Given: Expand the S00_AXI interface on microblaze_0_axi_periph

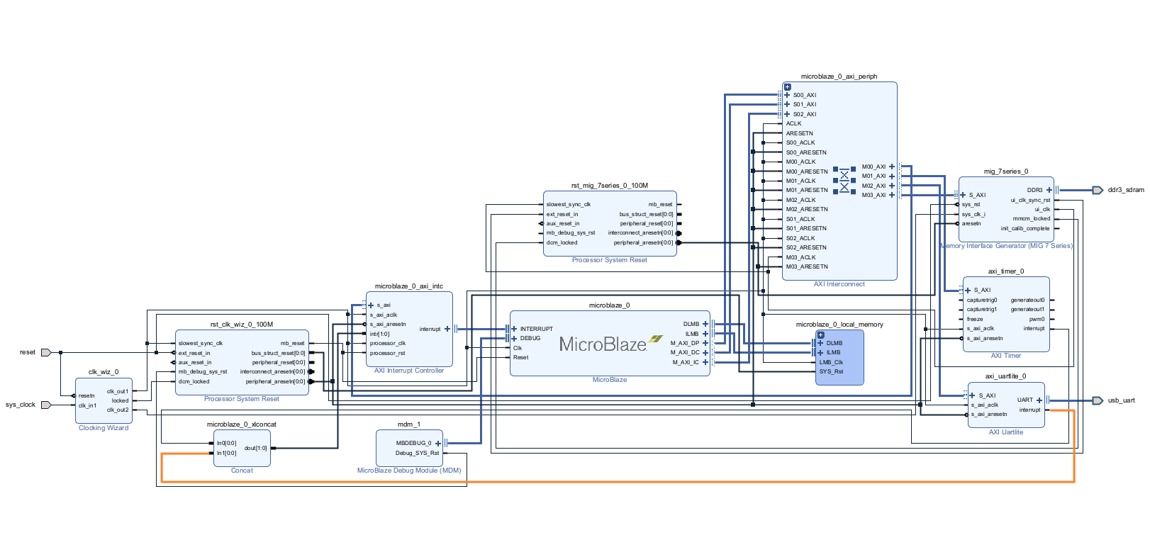Looking at the screenshot, I should click(787, 95).
